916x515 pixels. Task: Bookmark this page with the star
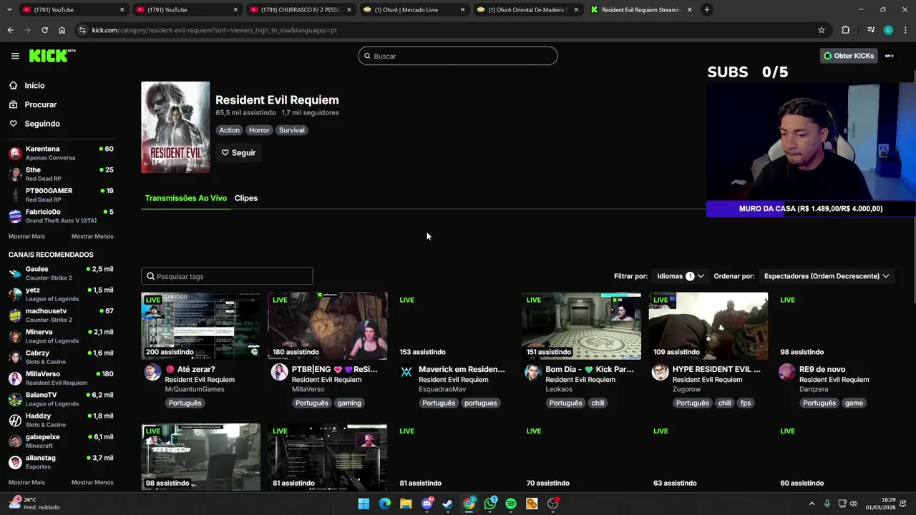click(822, 30)
